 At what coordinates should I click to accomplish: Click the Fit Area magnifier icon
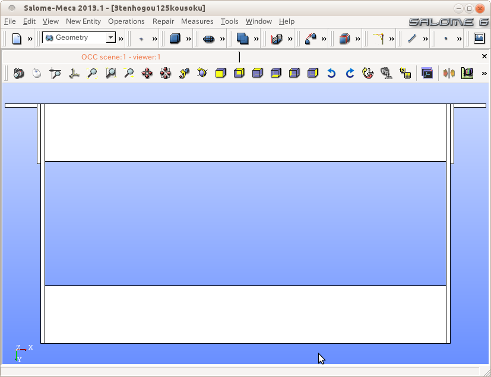[110, 73]
